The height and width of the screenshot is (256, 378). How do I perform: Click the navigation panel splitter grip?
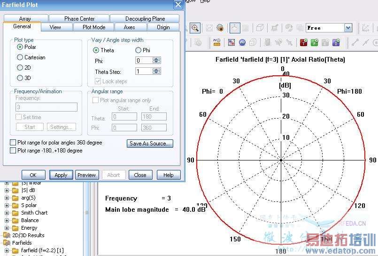[x=87, y=213]
